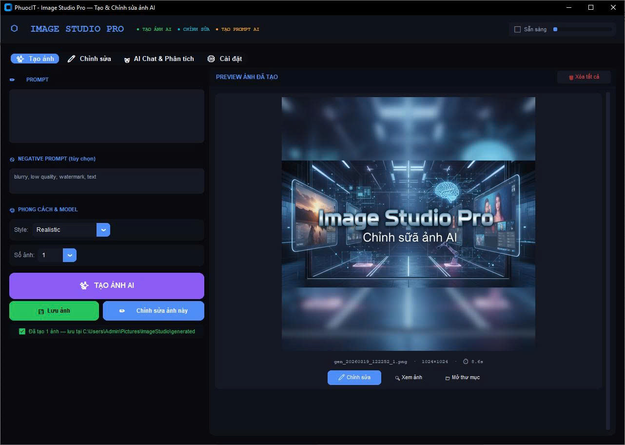
Task: Click the hexagon logo icon beside Image Studio Pro
Action: coord(14,29)
